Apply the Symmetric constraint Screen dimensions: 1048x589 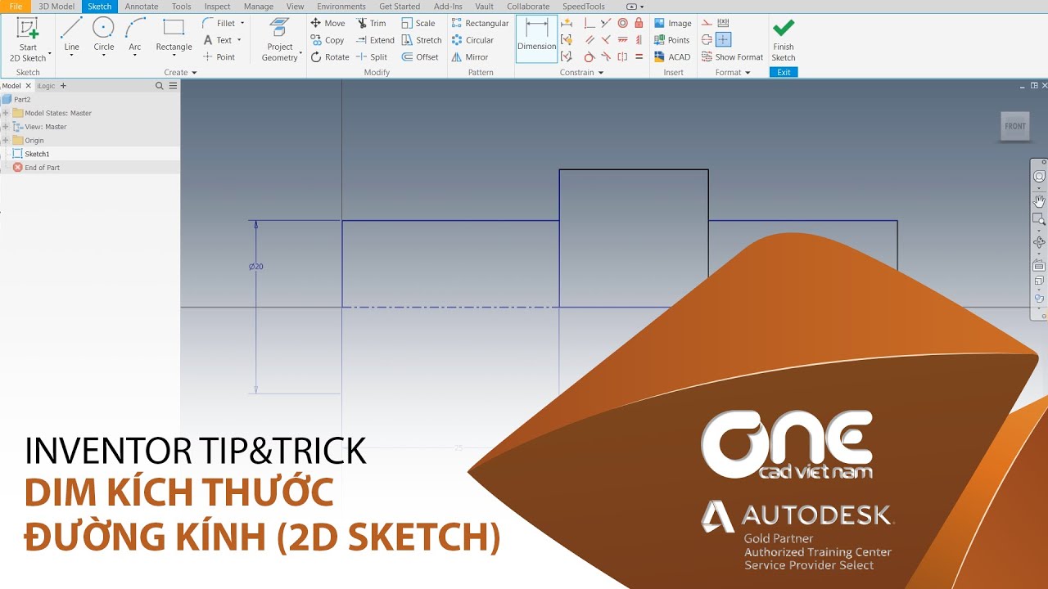622,57
